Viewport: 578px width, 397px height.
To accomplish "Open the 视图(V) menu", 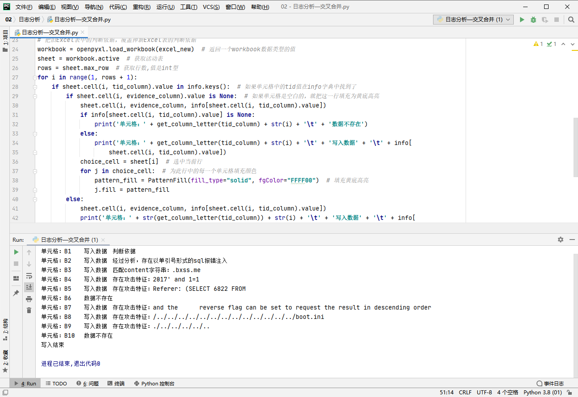I will point(70,7).
